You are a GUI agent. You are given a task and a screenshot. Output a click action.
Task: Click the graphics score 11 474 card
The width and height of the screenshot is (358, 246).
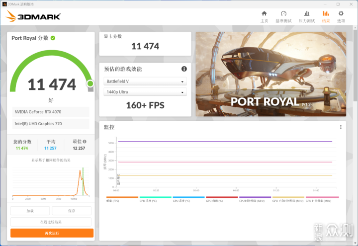[145, 44]
